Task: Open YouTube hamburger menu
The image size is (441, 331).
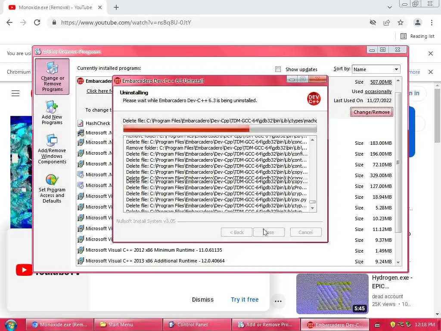Action: pyautogui.click(x=16, y=93)
